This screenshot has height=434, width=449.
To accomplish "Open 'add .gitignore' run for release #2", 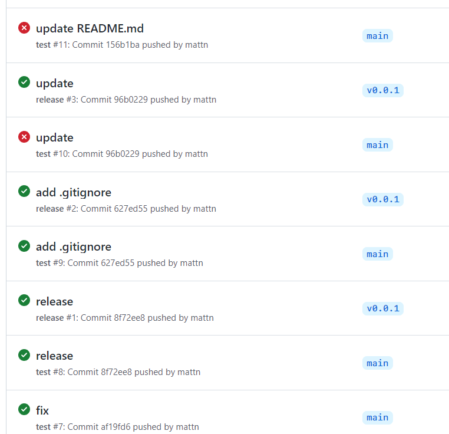I will (73, 192).
